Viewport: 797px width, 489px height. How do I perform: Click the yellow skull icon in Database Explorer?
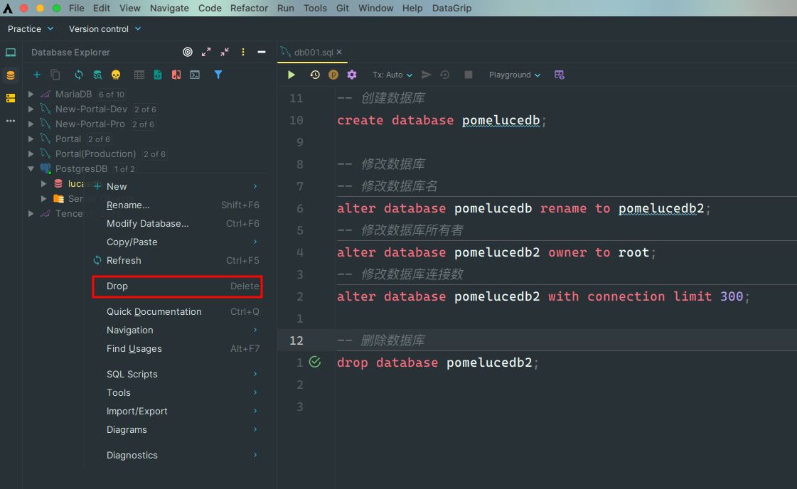point(116,75)
